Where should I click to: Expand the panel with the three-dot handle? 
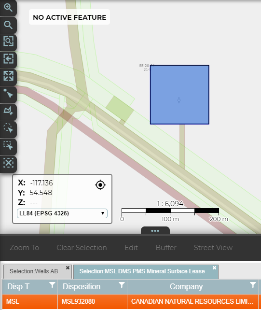click(x=155, y=231)
